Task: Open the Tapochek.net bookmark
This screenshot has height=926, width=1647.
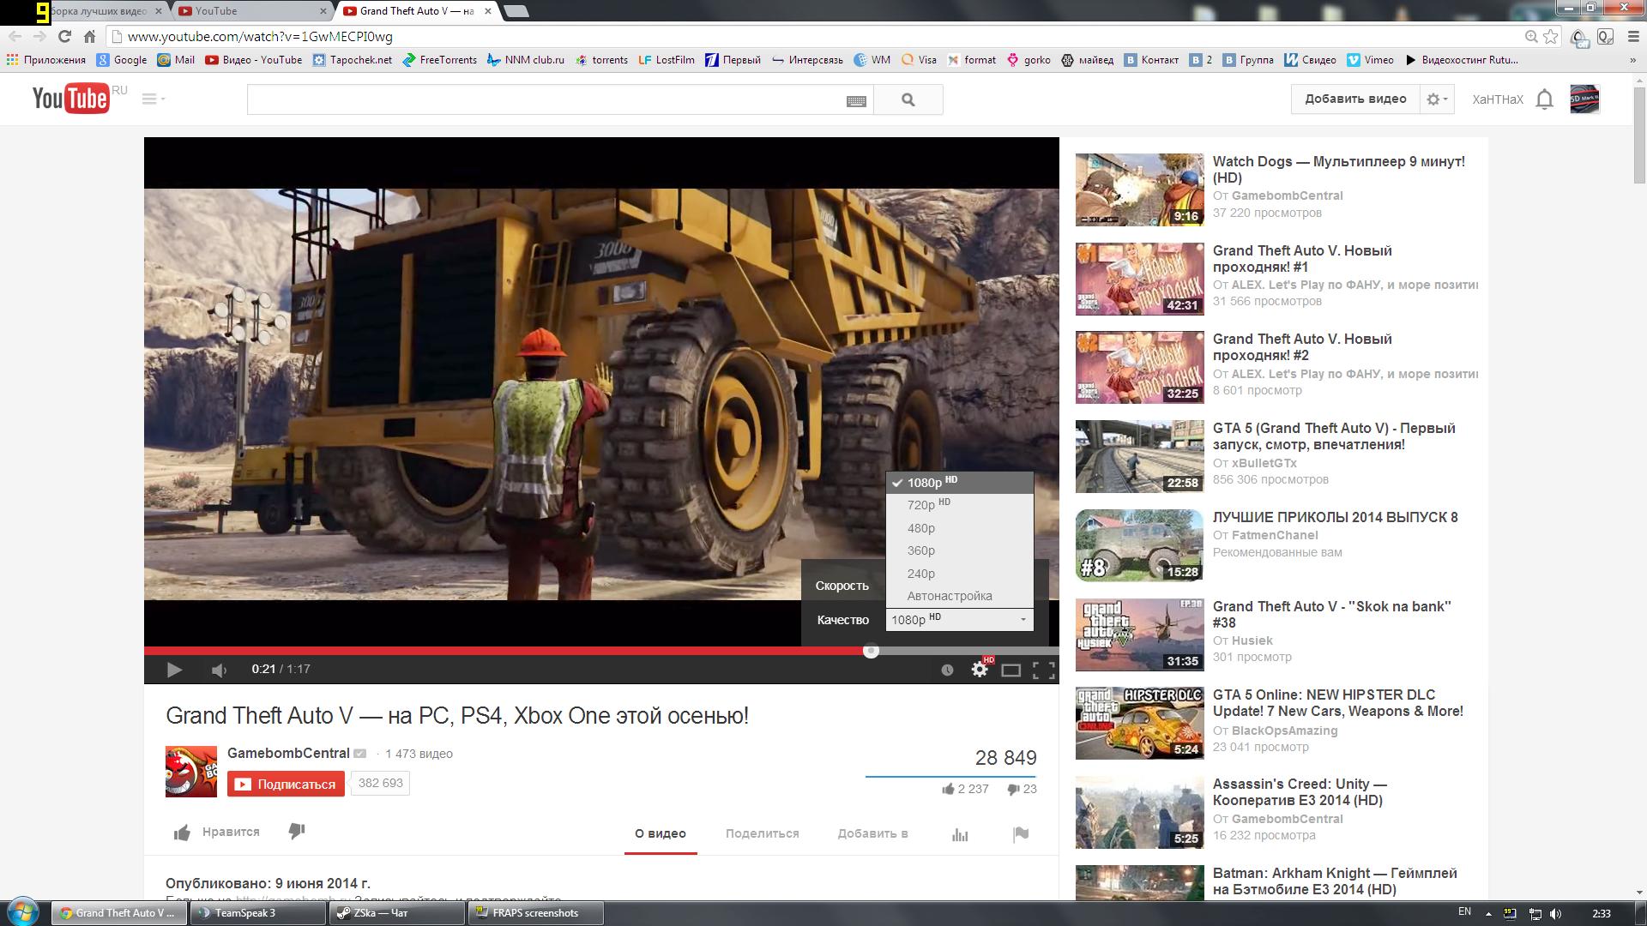Action: (x=352, y=60)
